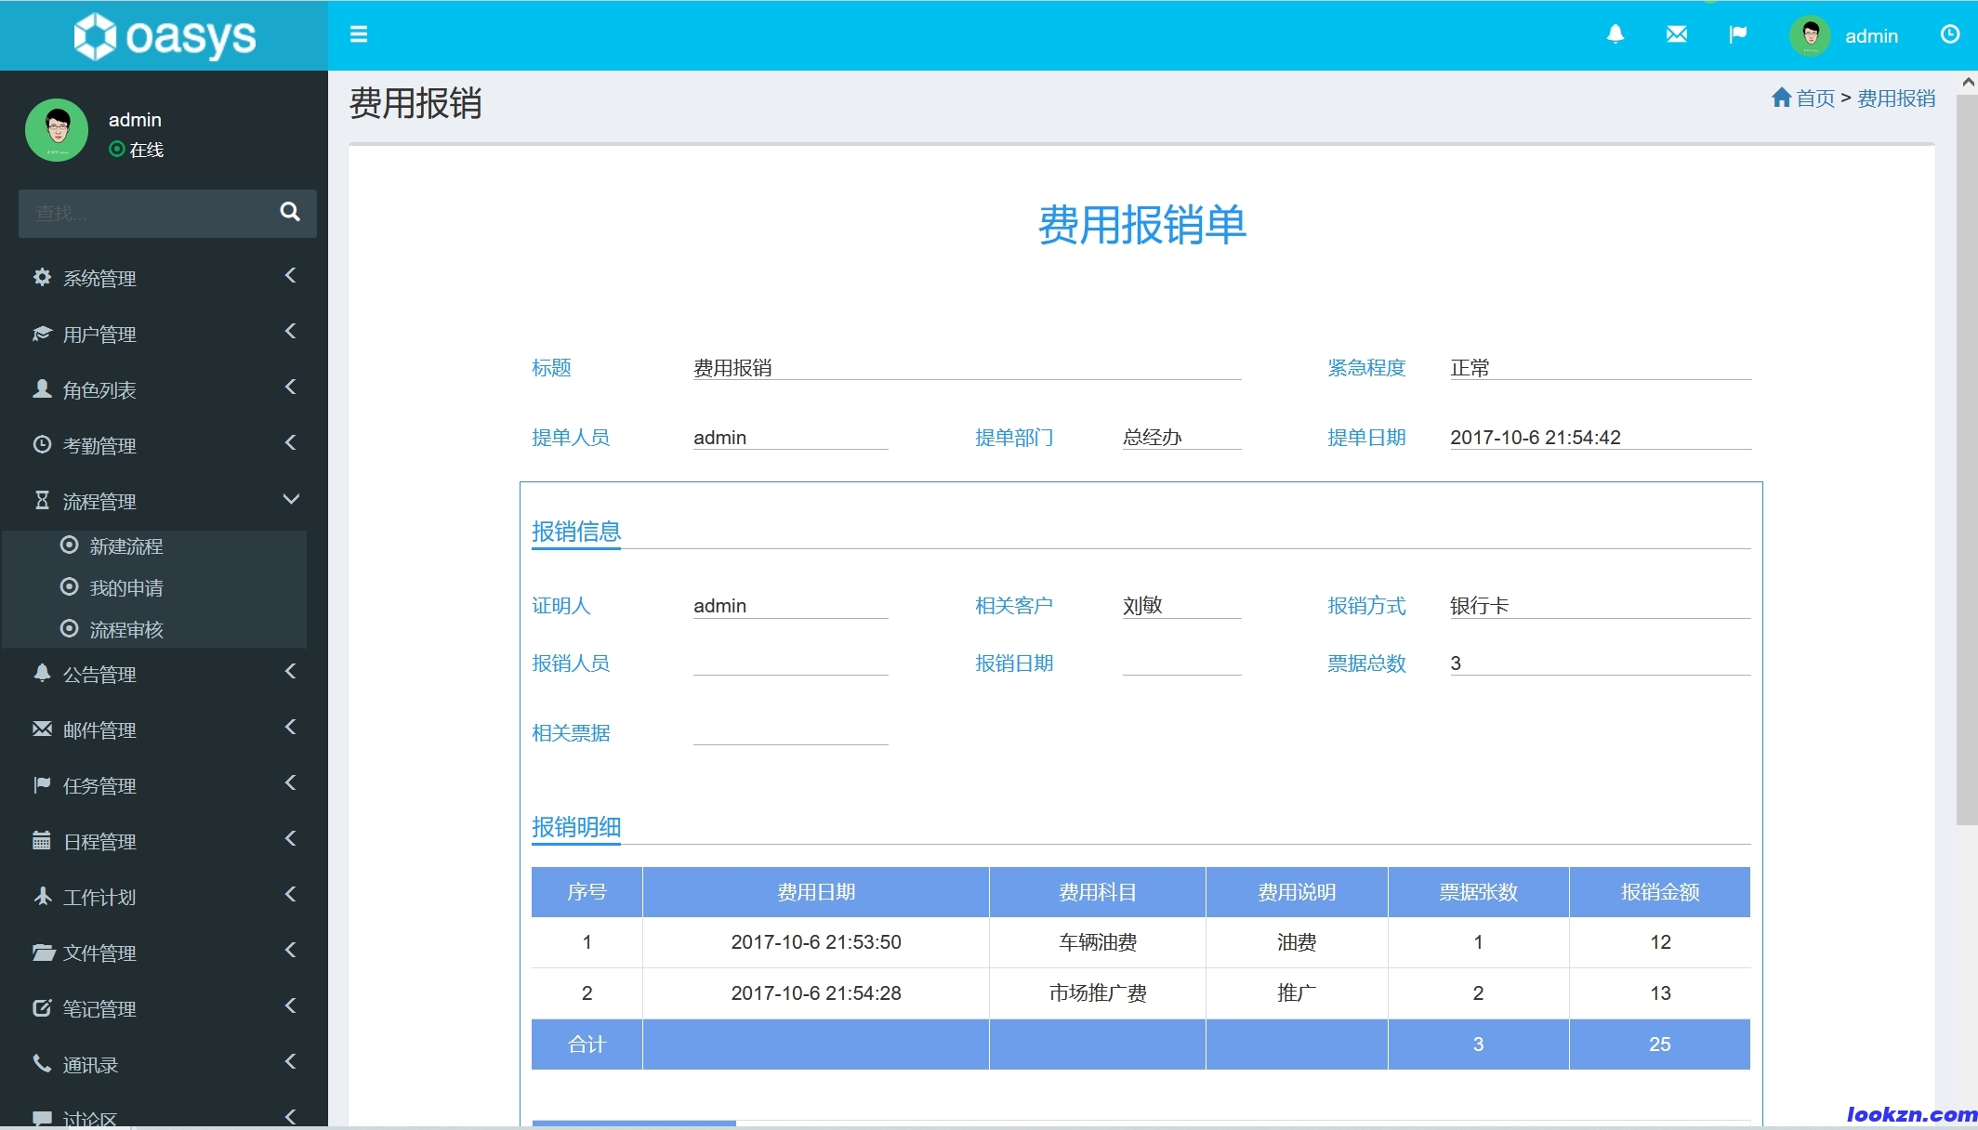Expand the 角色列表 chevron
This screenshot has height=1130, width=1978.
pos(291,388)
